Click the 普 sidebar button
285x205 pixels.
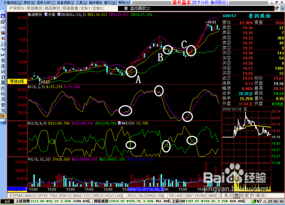click(3, 105)
